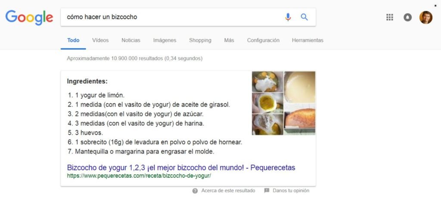
Task: Click the Danos tu opinión link
Action: point(291,191)
